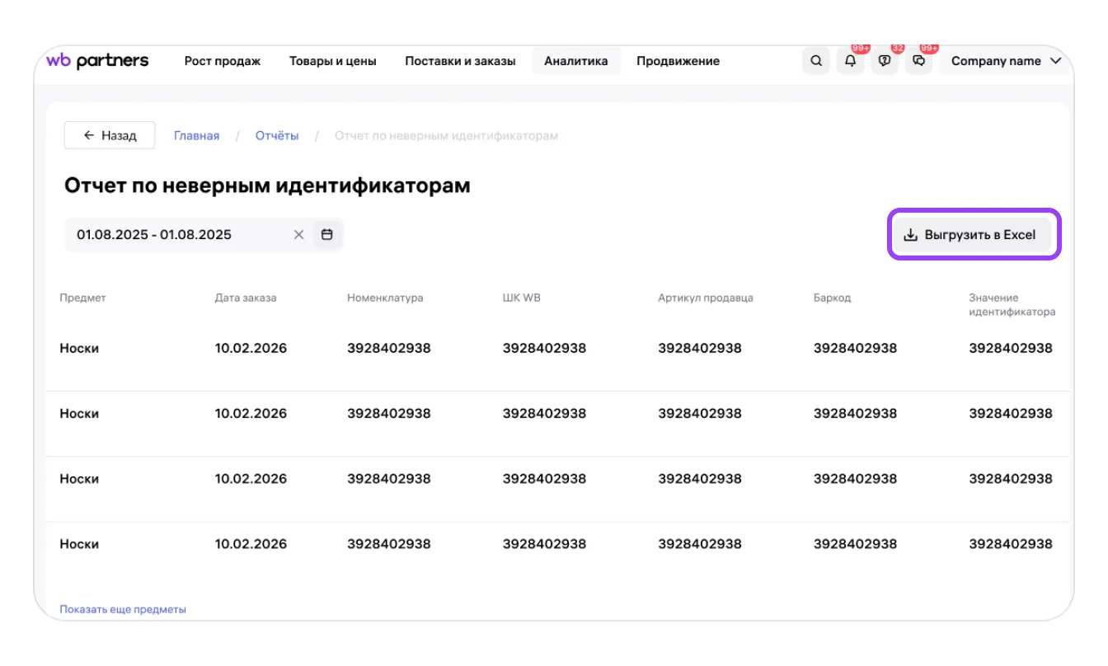Open the Рост продаж menu
Screen dimensions: 1108x666
click(x=222, y=61)
